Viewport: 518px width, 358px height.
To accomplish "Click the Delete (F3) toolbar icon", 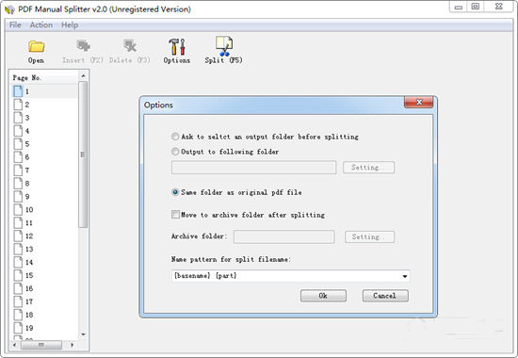I will tap(130, 45).
